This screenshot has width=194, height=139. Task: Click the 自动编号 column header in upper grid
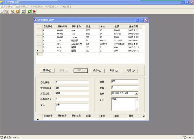(50, 27)
